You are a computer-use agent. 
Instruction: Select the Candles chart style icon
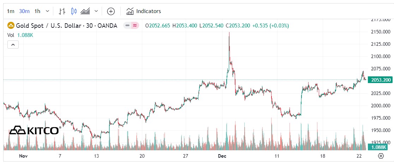[x=74, y=11]
